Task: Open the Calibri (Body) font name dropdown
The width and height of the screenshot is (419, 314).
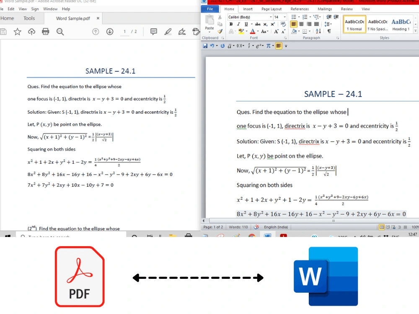Action: point(271,17)
